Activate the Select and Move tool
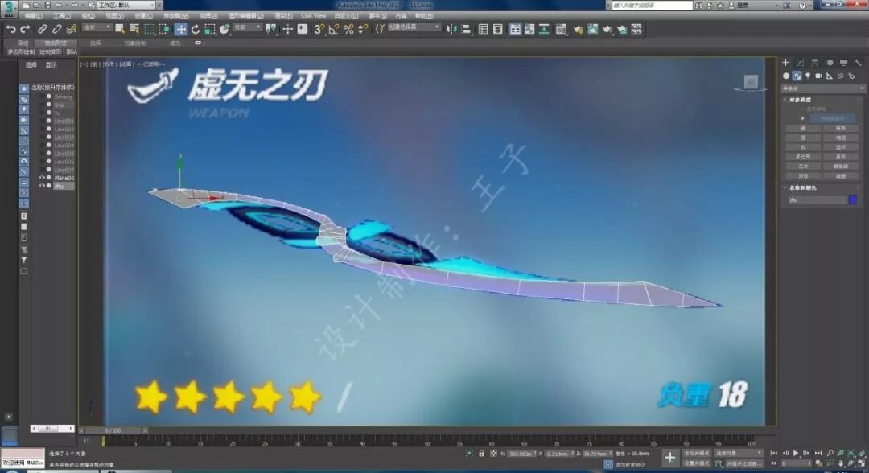The width and height of the screenshot is (869, 473). point(181,29)
